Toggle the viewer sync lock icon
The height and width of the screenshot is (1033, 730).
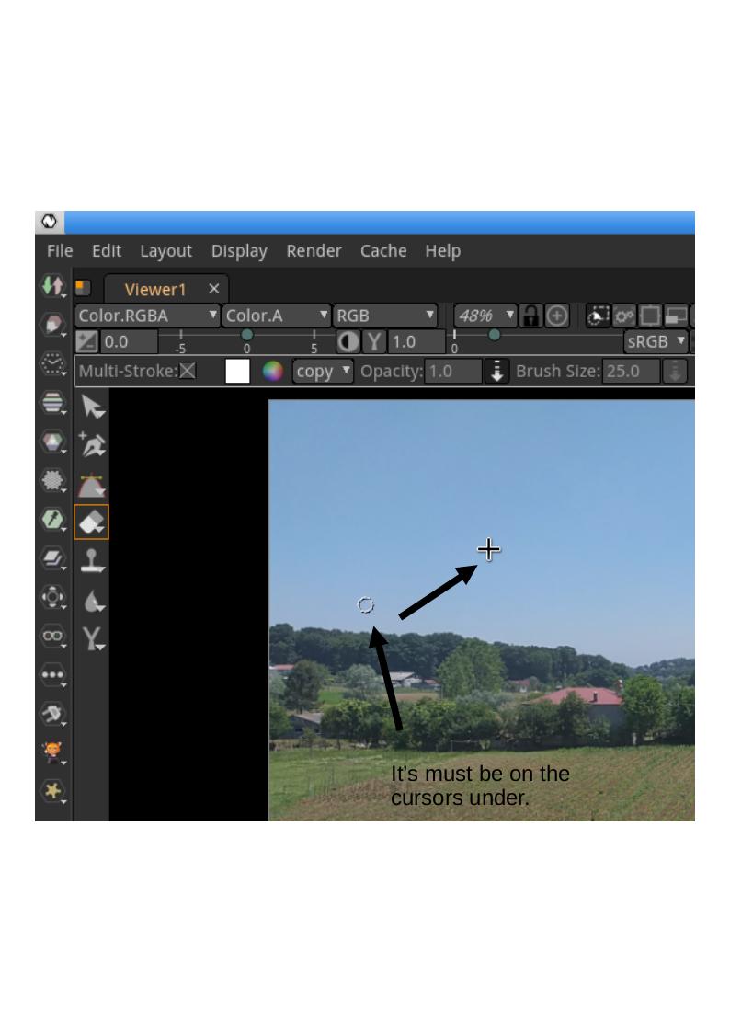pyautogui.click(x=530, y=316)
